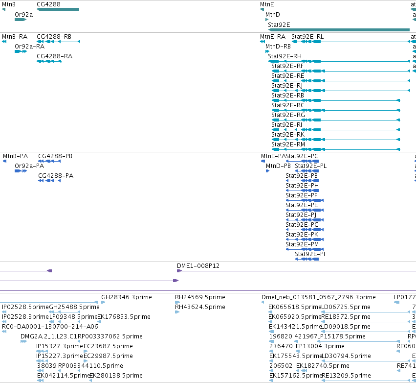Select protein Stat92E-PM
The width and height of the screenshot is (416, 383).
pos(302,245)
